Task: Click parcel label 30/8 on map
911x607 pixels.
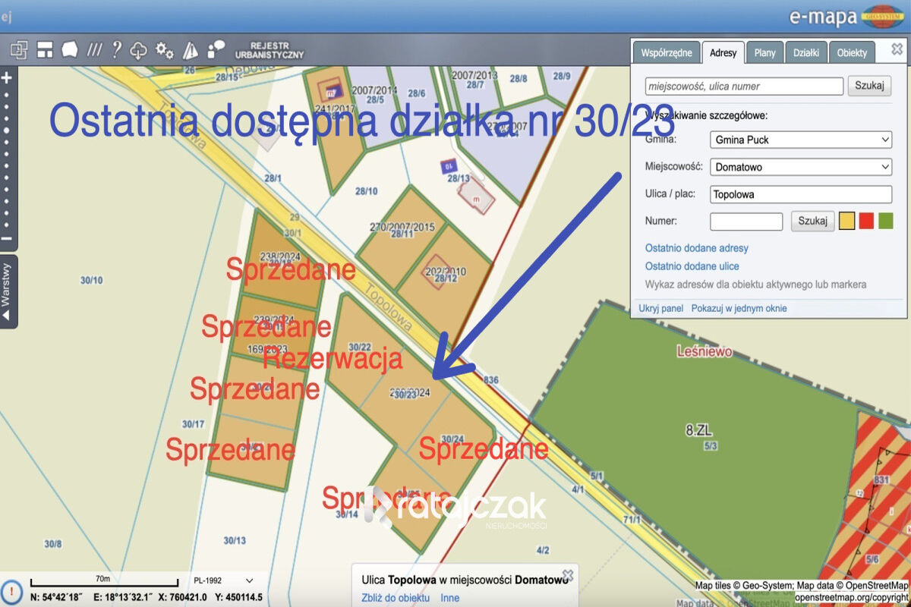Action: coord(52,543)
